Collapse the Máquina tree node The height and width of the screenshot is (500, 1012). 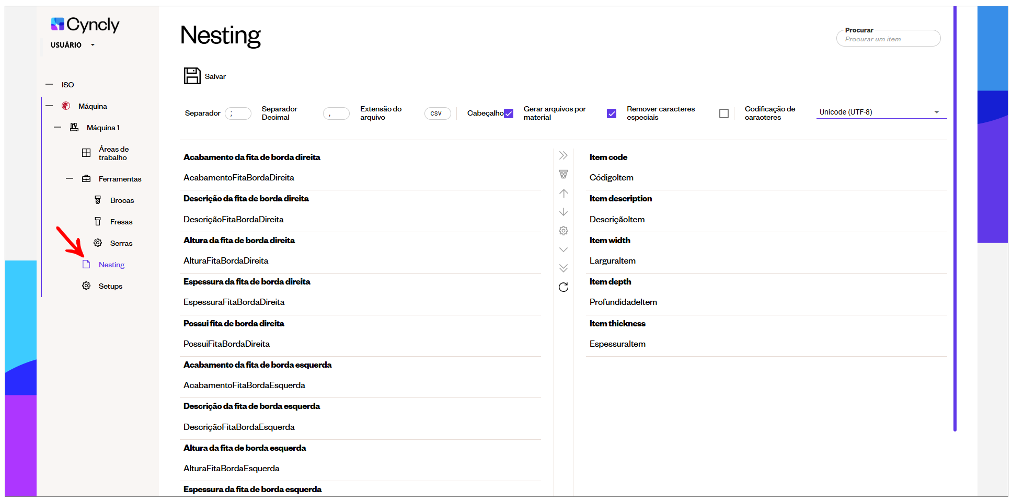(x=49, y=106)
